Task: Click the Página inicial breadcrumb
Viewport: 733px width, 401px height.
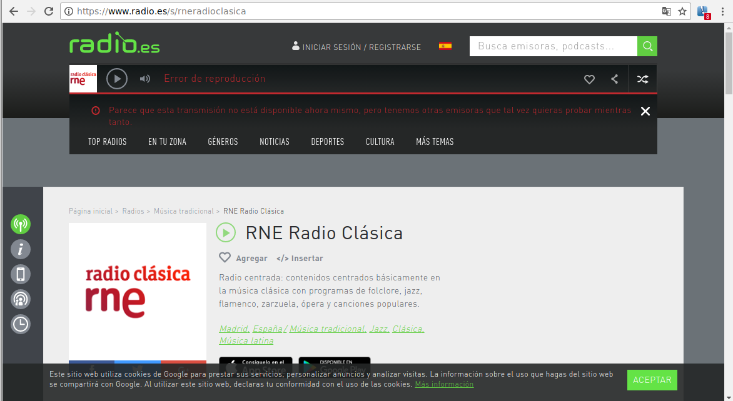Action: [91, 211]
